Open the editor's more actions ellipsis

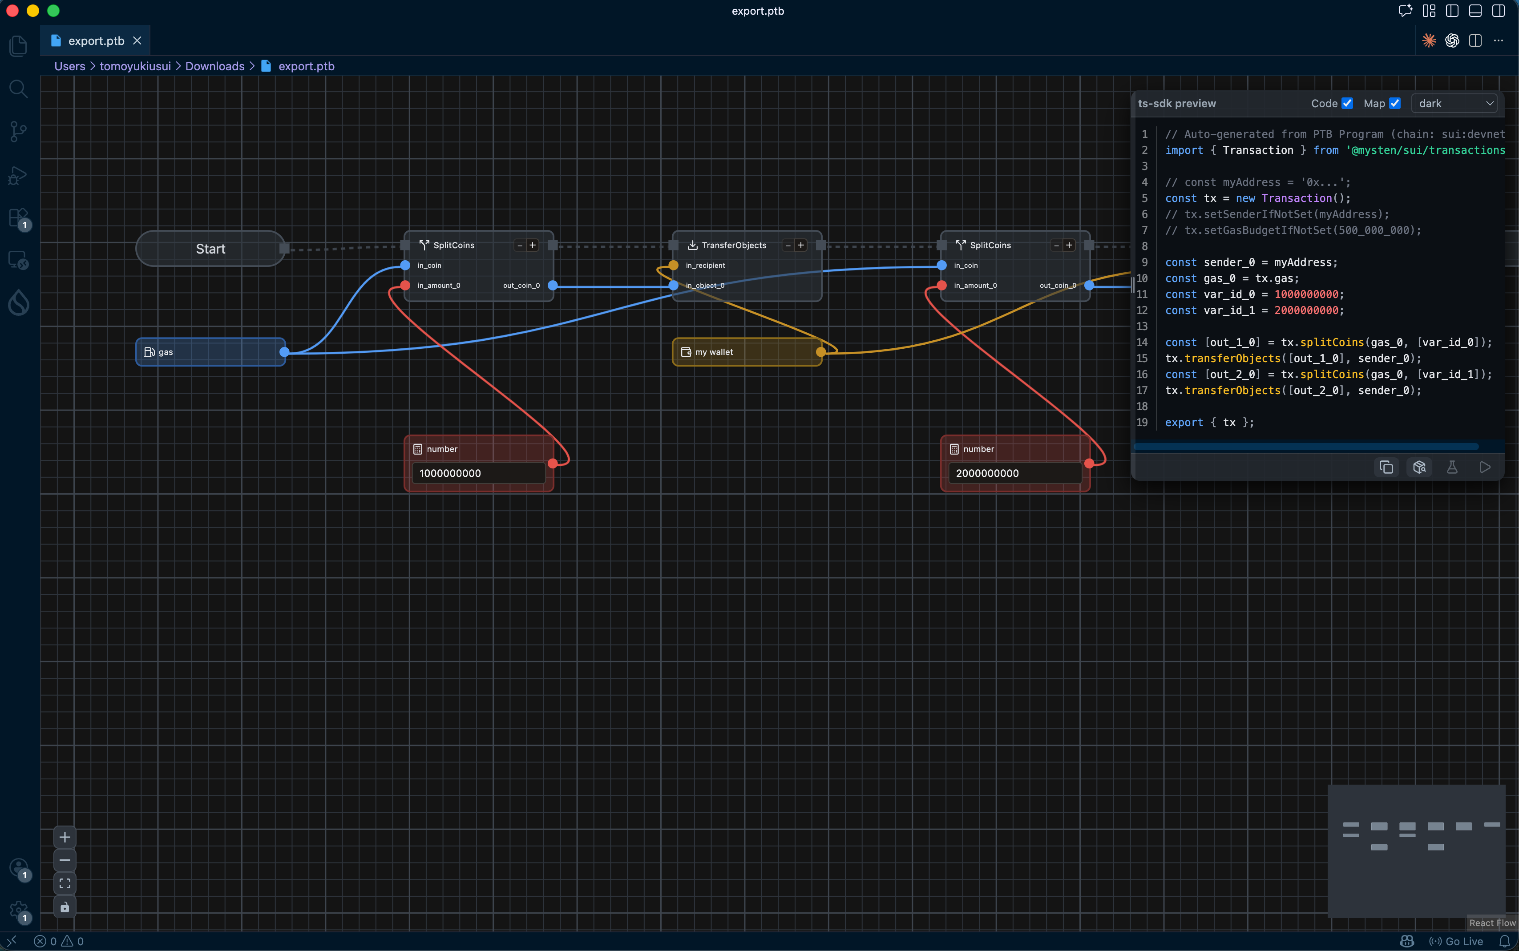point(1499,41)
